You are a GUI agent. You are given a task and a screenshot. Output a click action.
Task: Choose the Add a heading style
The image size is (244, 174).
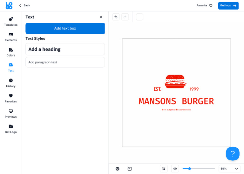tap(65, 49)
